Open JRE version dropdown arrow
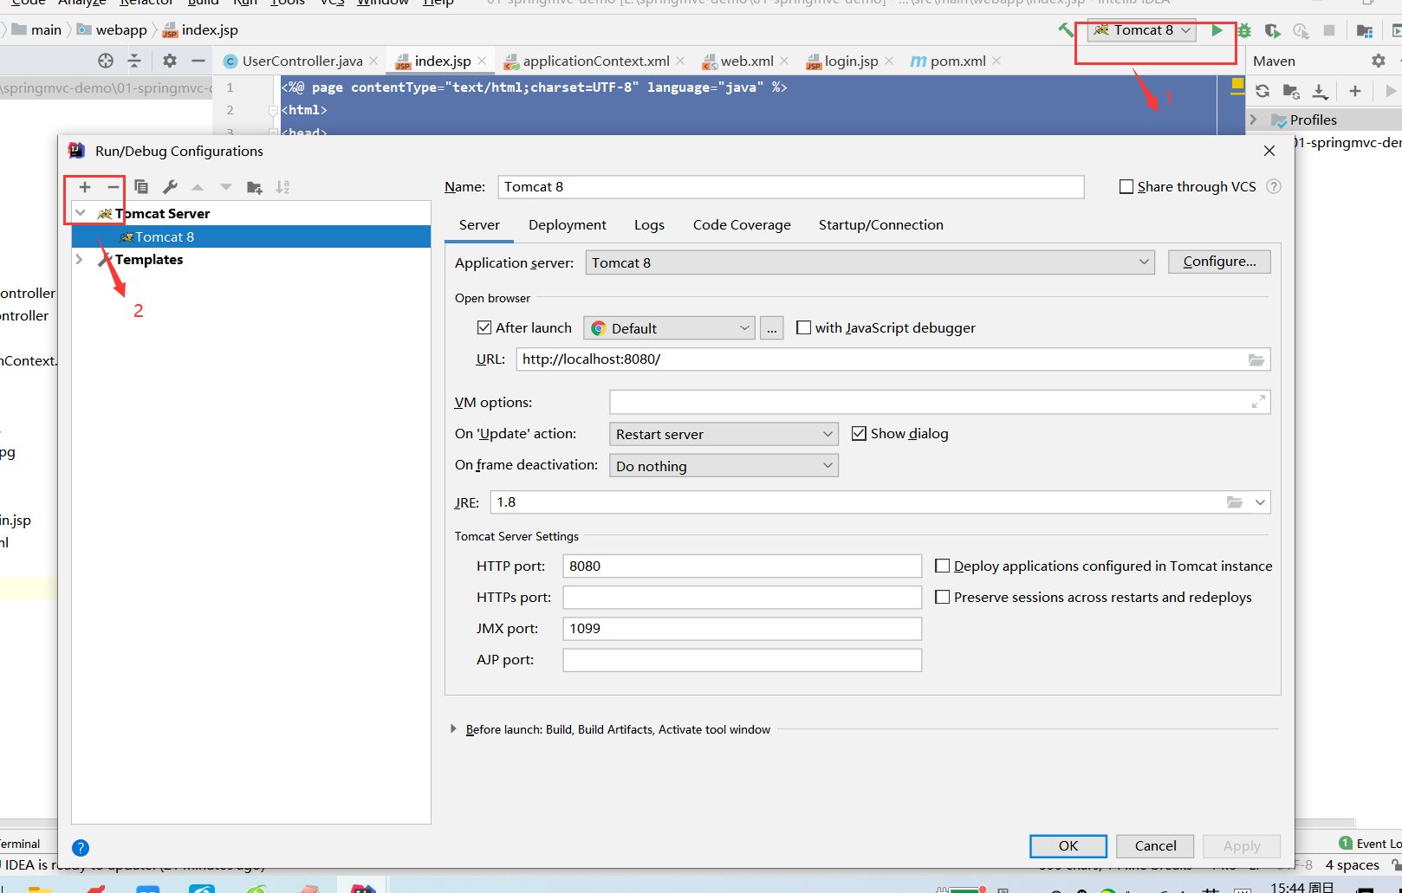The width and height of the screenshot is (1402, 893). coord(1260,502)
